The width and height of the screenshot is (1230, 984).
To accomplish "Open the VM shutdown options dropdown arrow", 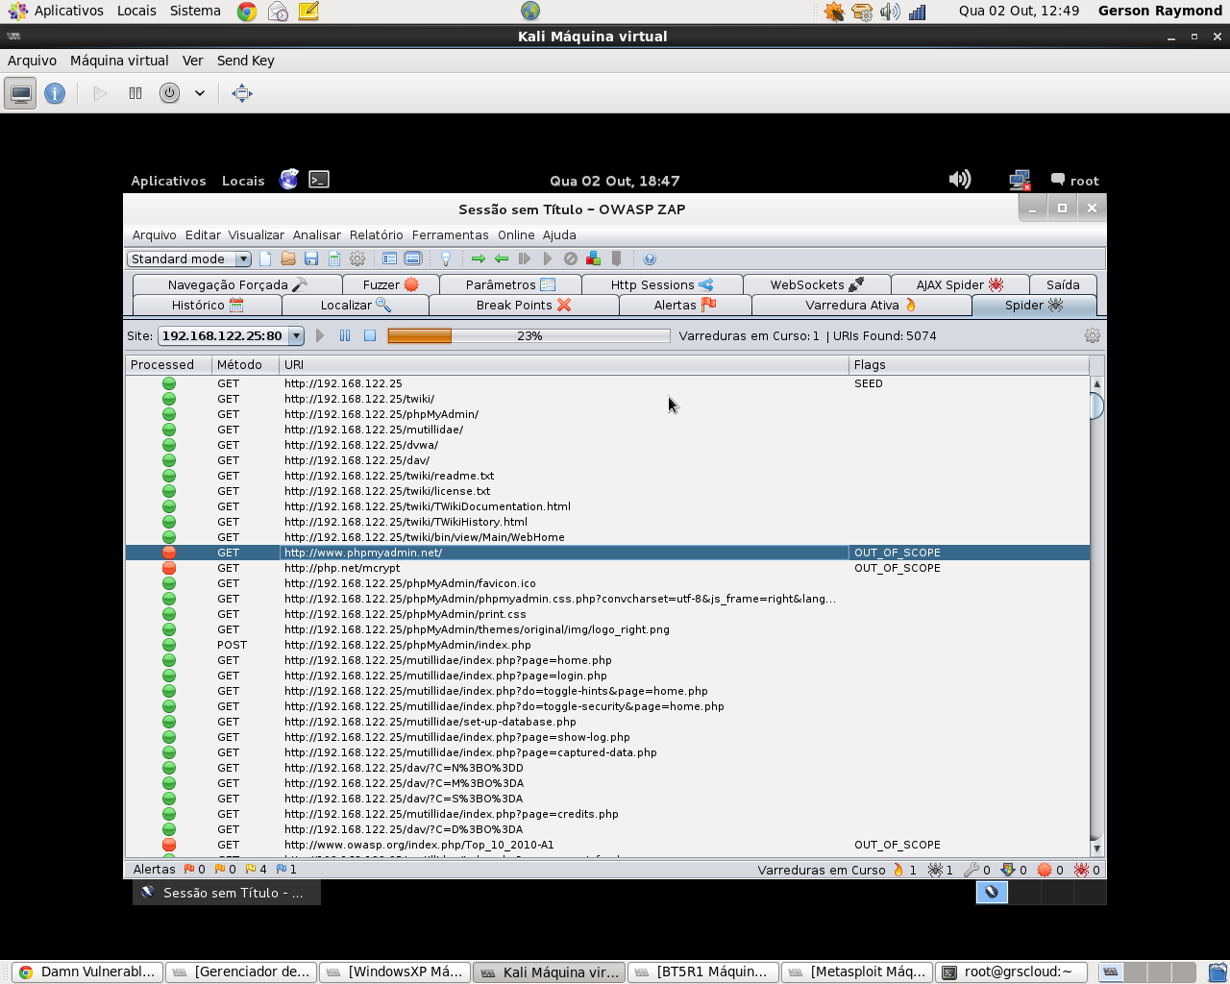I will [x=200, y=93].
